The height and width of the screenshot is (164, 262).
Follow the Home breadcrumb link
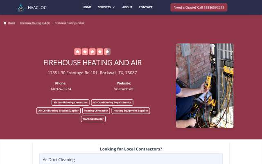tap(11, 23)
